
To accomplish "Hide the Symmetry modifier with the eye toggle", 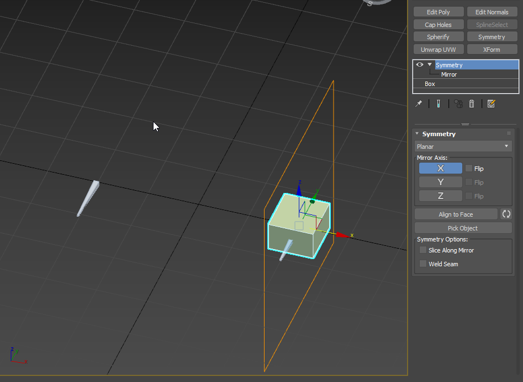I will 419,64.
